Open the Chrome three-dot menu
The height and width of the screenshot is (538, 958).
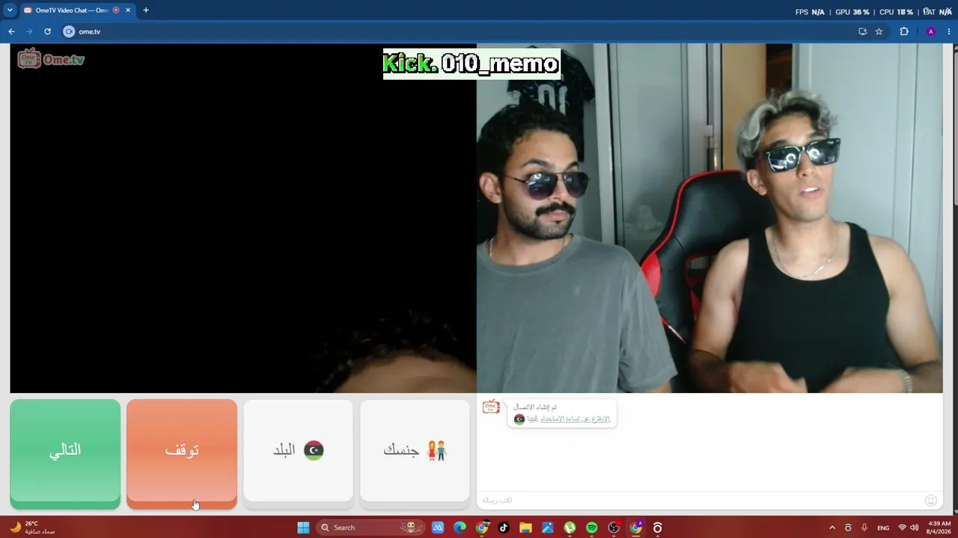(x=949, y=31)
